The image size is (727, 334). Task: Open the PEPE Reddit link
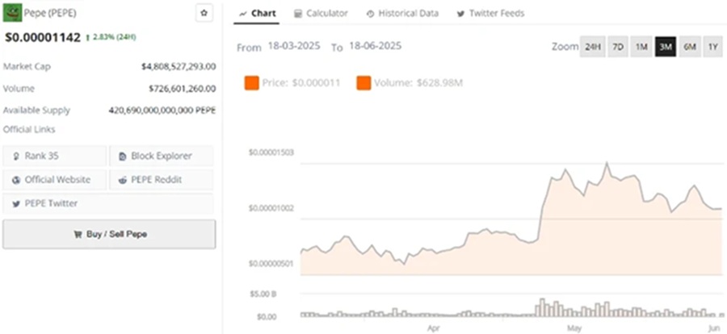coord(162,179)
